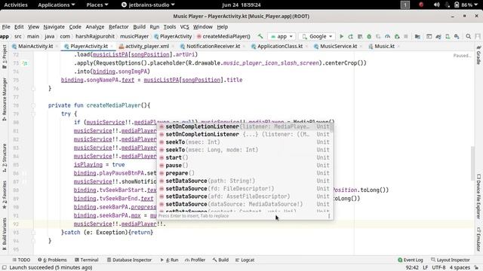The image size is (483, 271).
Task: Click the 92:42 caret position indicator
Action: pyautogui.click(x=412, y=268)
